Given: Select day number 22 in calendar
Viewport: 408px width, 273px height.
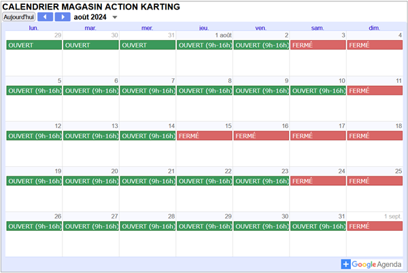Looking at the screenshot, I should [x=228, y=171].
